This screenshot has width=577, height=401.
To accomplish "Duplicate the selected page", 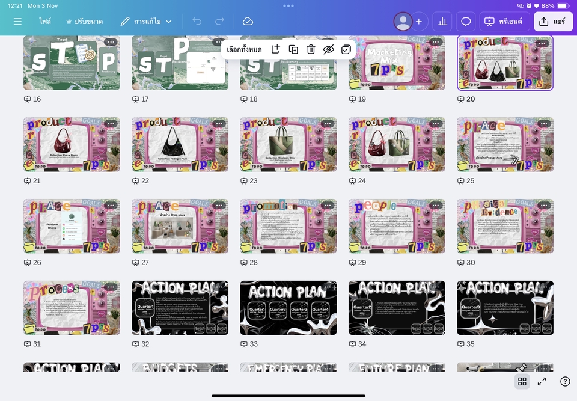I will (293, 49).
